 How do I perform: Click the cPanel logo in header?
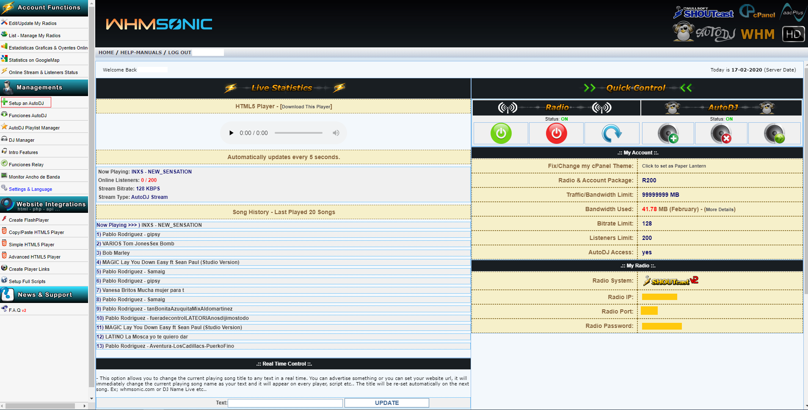point(757,12)
